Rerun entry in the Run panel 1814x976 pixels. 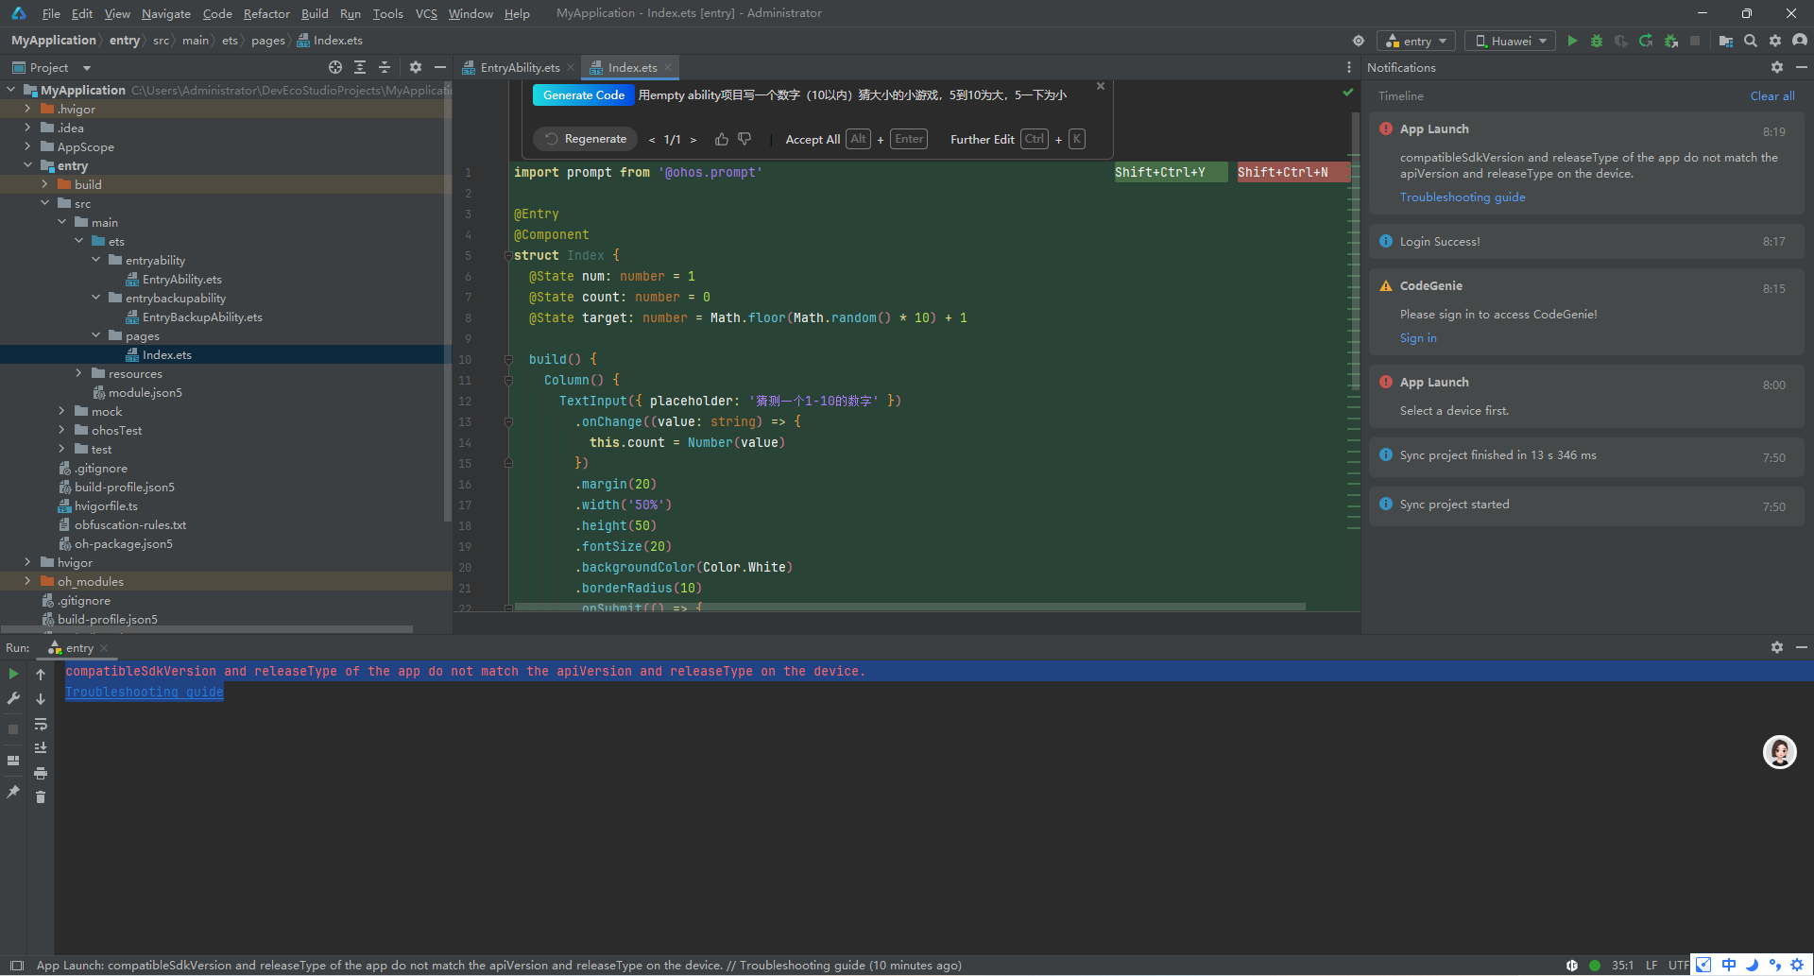pos(13,674)
